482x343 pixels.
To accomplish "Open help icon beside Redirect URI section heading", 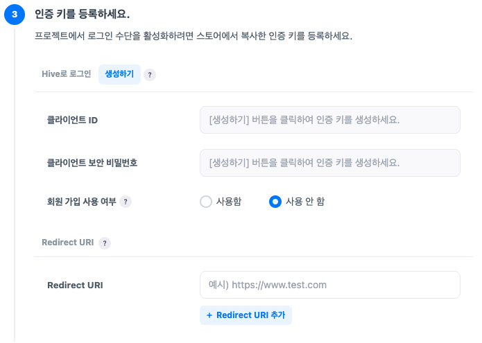I will pos(105,243).
